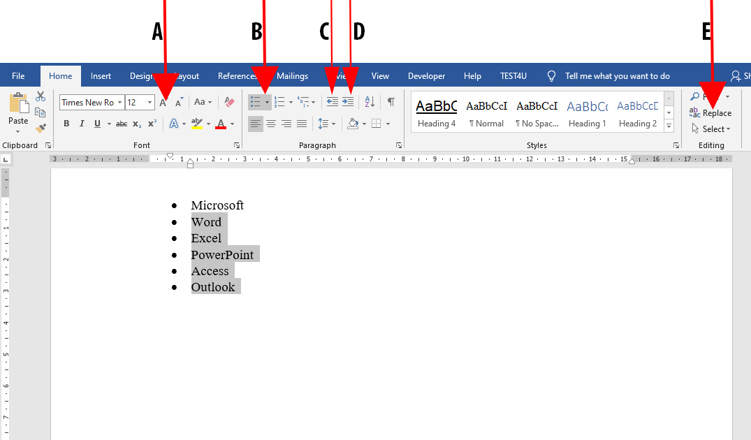Screen dimensions: 751x440
Task: Switch to the Developer tab
Action: tap(426, 75)
